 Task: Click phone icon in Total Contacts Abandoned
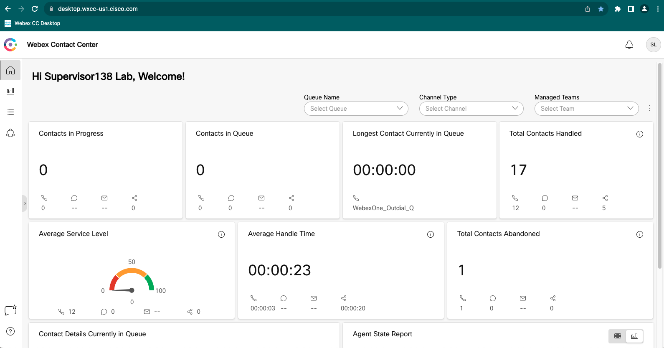tap(463, 298)
